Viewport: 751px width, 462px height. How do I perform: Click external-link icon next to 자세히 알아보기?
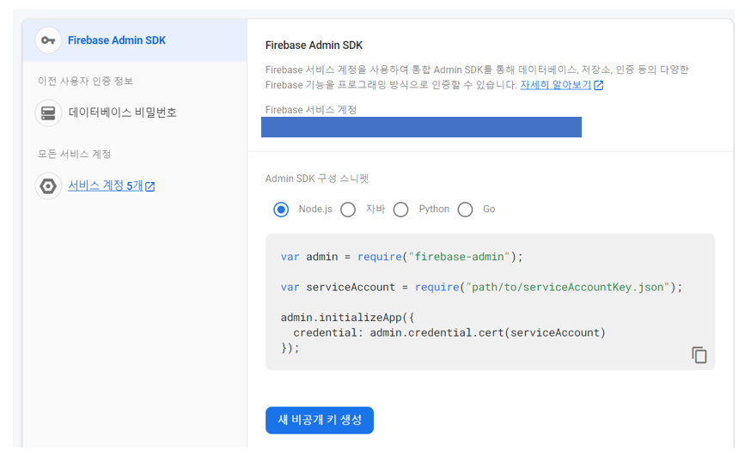pyautogui.click(x=598, y=85)
